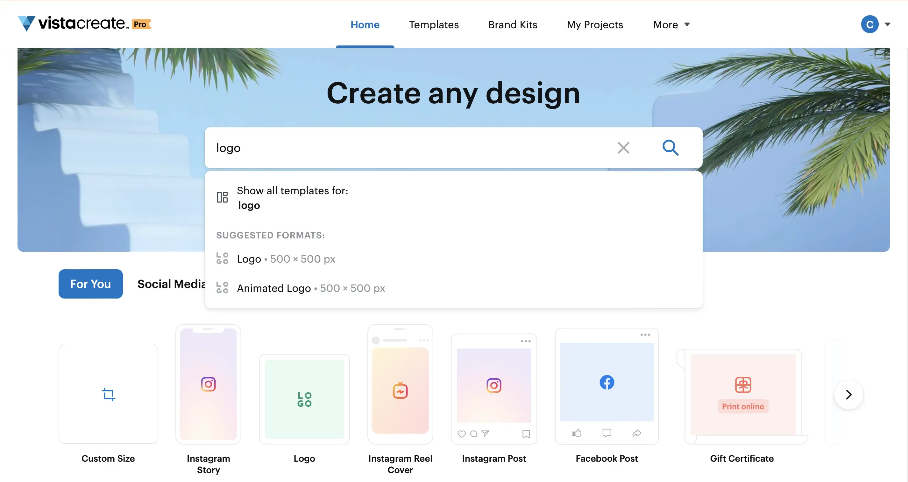
Task: Clear the search field with X icon
Action: 623,148
